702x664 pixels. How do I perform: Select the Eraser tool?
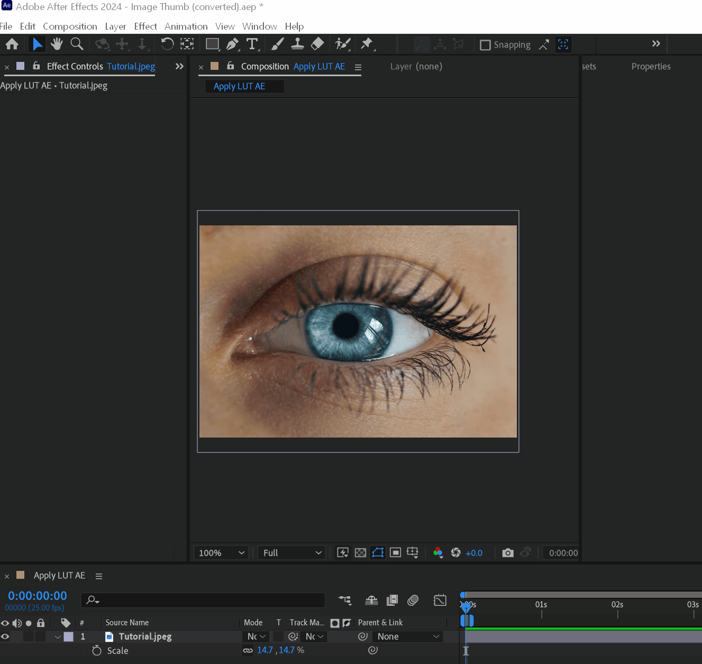317,44
